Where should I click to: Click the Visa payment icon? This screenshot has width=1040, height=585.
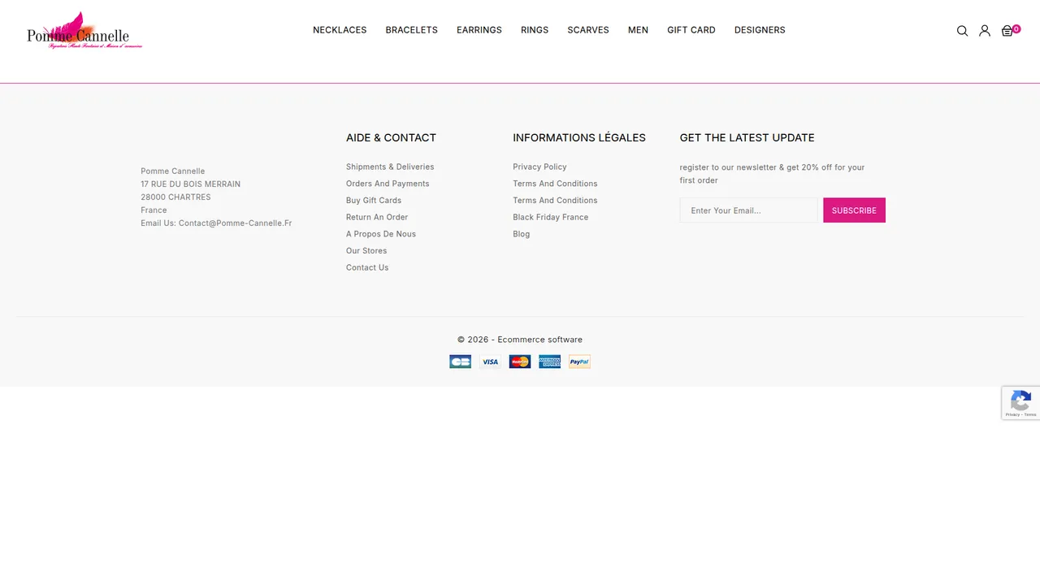(x=490, y=362)
